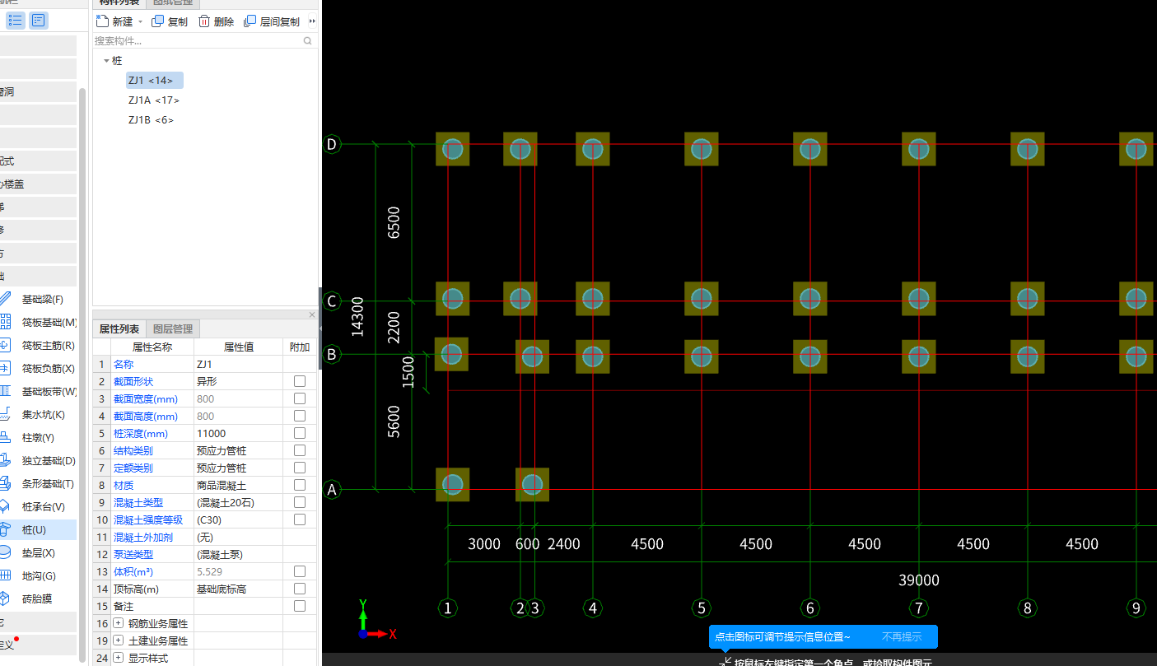
Task: Check 附加 box for 体积(m³) row
Action: click(300, 571)
